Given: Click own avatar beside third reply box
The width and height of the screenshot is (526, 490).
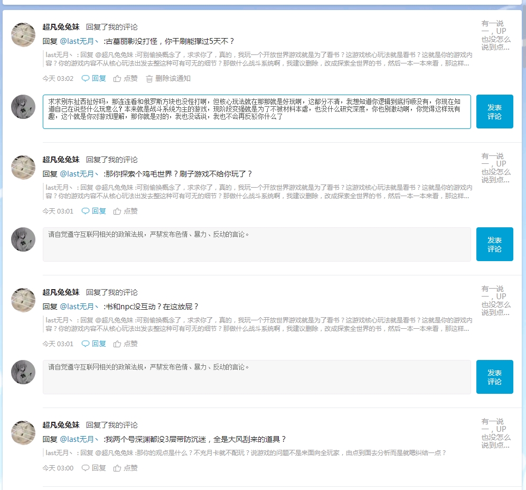Looking at the screenshot, I should click(x=23, y=372).
